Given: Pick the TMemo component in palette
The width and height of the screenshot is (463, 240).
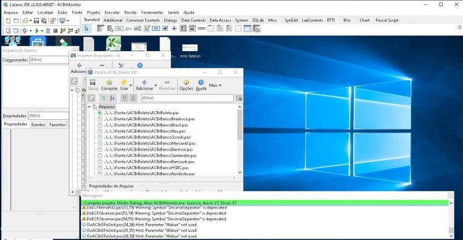Looking at the screenshot, I should click(x=147, y=28).
